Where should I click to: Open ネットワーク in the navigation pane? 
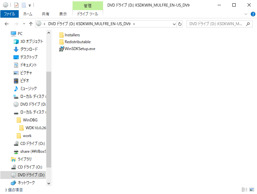(23, 183)
